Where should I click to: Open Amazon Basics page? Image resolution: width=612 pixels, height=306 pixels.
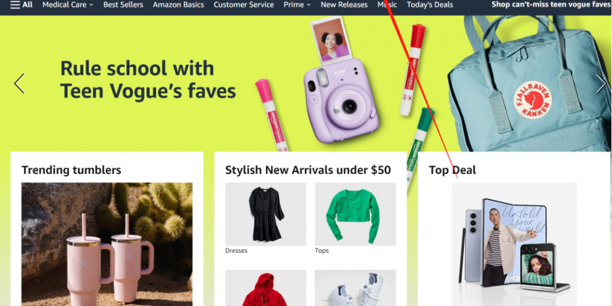click(178, 5)
